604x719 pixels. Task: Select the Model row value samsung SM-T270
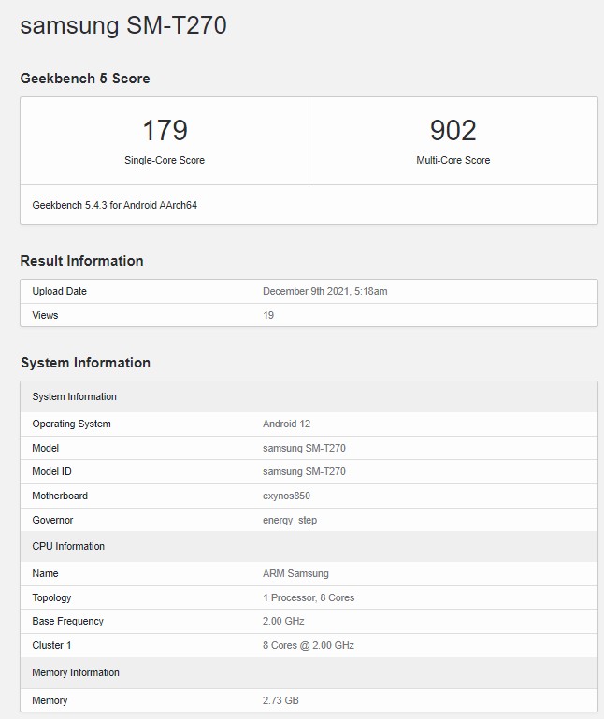[x=304, y=448]
